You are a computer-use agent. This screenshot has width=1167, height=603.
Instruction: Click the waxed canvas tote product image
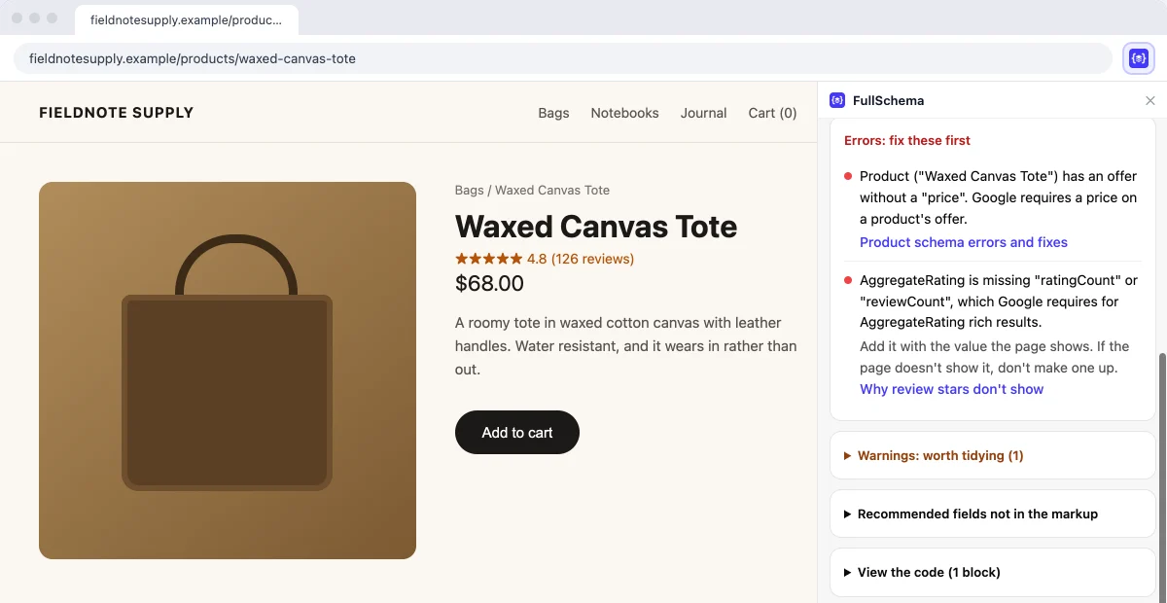pos(228,371)
